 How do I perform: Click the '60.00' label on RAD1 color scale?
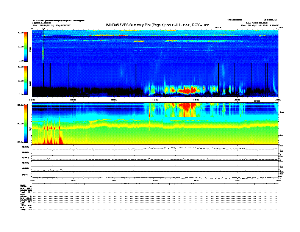(x=21, y=67)
